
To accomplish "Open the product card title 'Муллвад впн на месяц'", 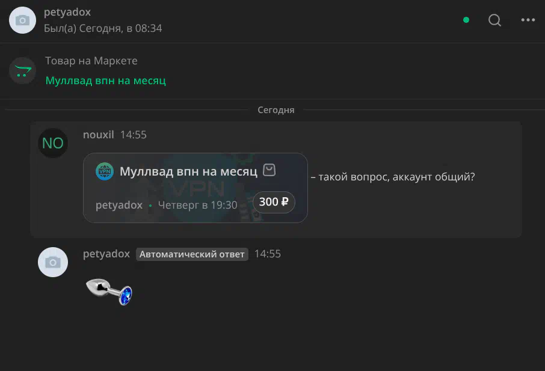I will tap(188, 171).
